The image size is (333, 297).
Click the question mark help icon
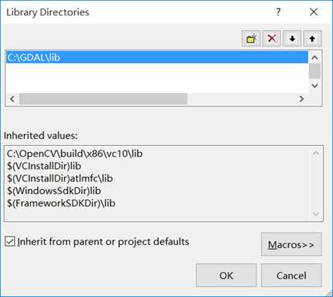coord(278,12)
